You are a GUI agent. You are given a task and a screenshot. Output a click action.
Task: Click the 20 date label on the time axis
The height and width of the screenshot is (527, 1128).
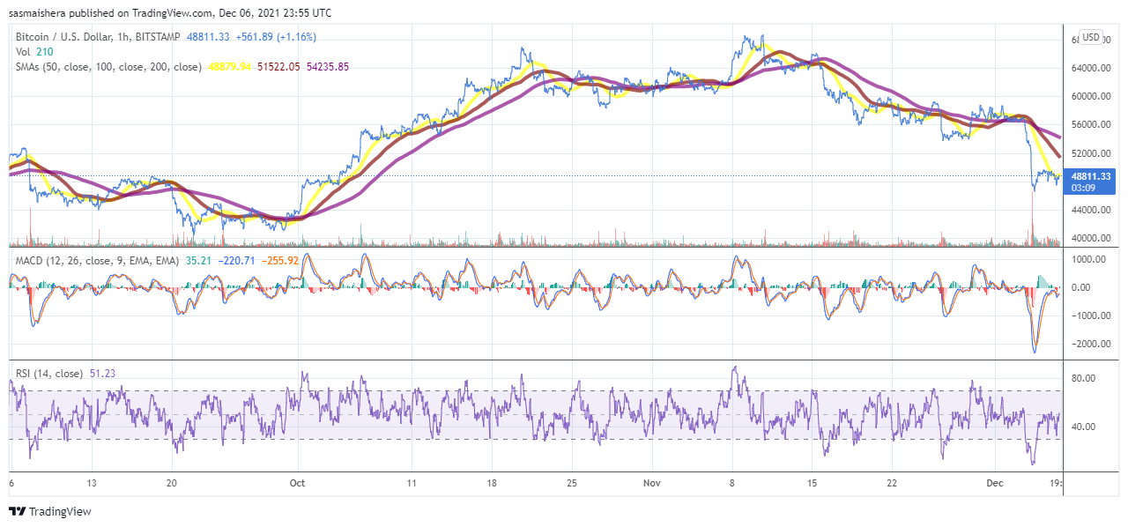pos(172,483)
